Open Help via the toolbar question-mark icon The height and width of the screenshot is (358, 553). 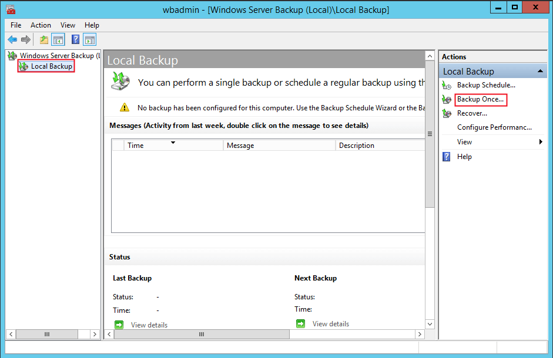[x=75, y=39]
